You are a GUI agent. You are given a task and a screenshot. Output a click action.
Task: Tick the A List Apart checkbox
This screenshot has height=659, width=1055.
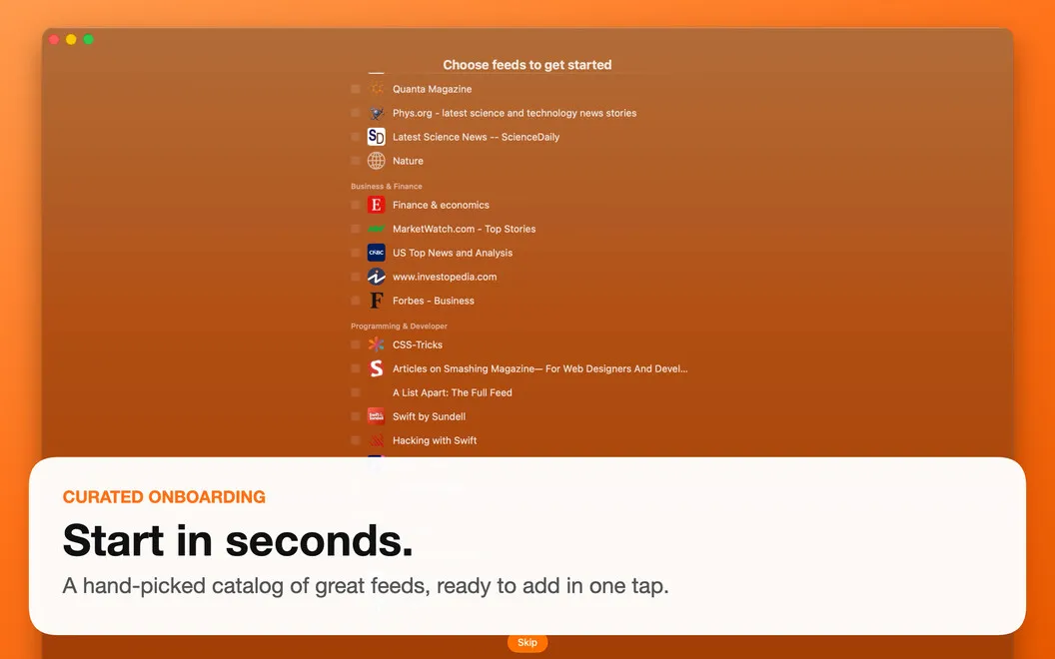356,392
